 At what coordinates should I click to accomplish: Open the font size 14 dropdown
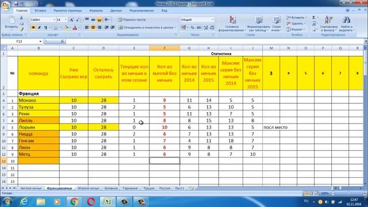66,20
